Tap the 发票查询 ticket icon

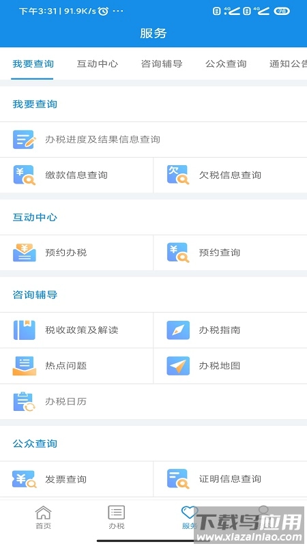click(25, 479)
